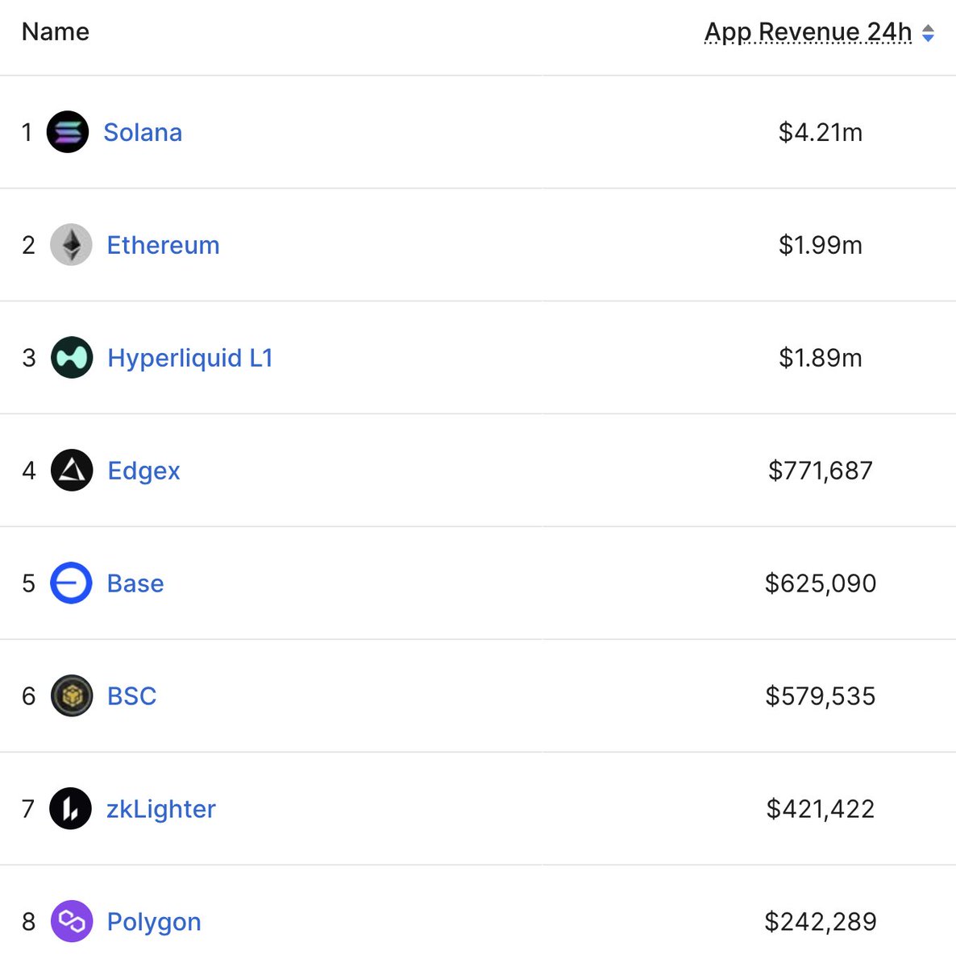The image size is (956, 967).
Task: Click rank number 3 beside Hyperliquid L1
Action: [x=29, y=358]
